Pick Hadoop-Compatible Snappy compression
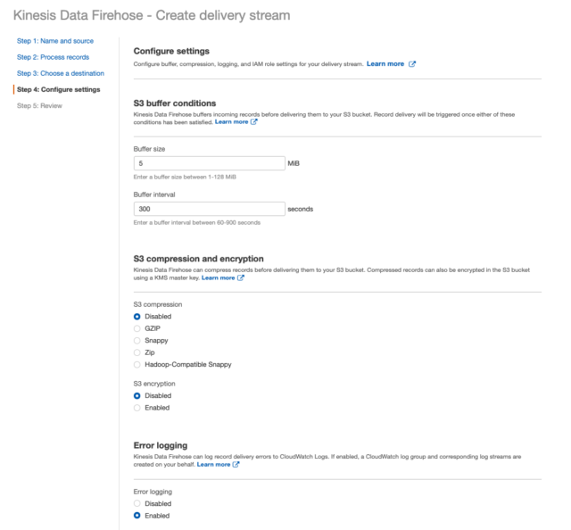Screen dimensions: 571x530 137,365
